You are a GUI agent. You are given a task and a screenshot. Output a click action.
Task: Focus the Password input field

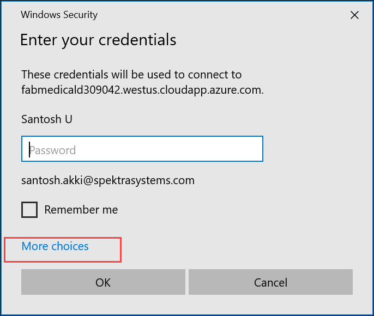[142, 149]
